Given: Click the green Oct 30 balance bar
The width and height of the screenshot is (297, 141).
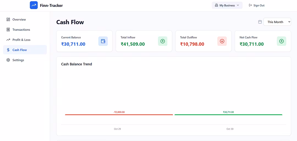Looking at the screenshot, I should pyautogui.click(x=228, y=115).
